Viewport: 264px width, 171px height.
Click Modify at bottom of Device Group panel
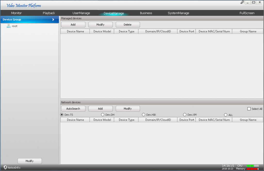(29, 161)
